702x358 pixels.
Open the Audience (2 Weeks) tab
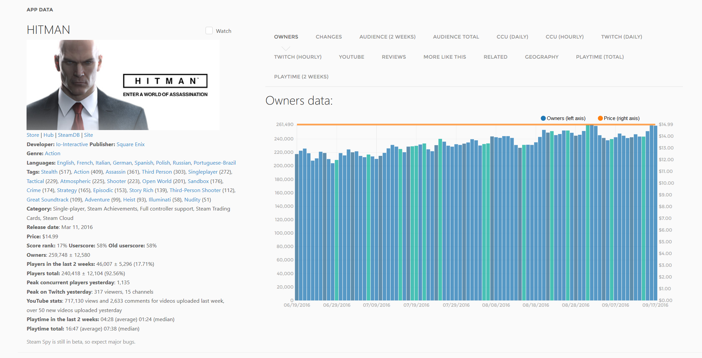387,37
